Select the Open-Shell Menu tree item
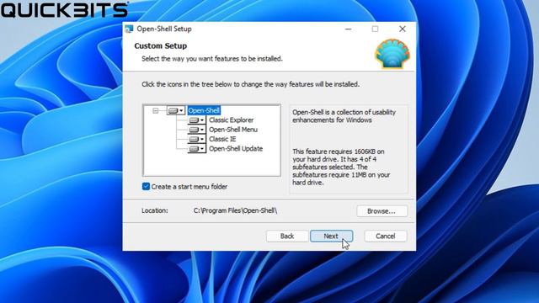539x303 pixels. pos(233,130)
